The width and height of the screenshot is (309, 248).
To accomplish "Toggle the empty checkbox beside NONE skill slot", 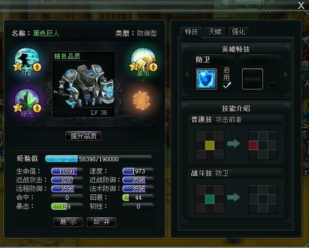I will click(272, 86).
